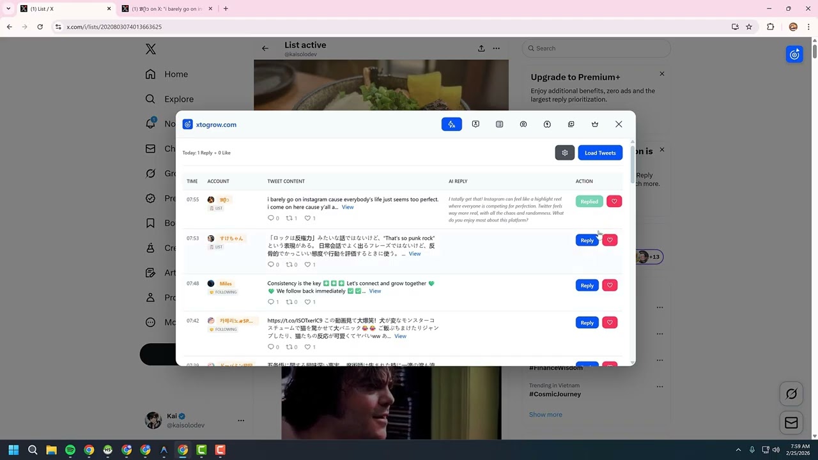Image resolution: width=818 pixels, height=460 pixels.
Task: Bookmark this page with the star icon
Action: [x=749, y=27]
